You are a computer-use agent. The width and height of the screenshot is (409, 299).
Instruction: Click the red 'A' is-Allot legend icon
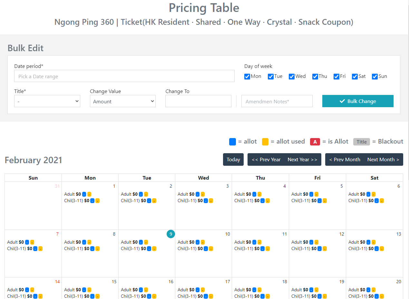pyautogui.click(x=315, y=142)
